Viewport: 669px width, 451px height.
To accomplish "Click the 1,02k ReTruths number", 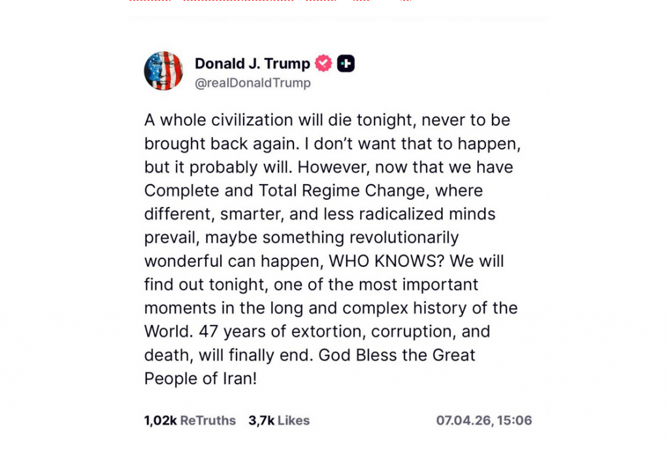I will point(160,420).
